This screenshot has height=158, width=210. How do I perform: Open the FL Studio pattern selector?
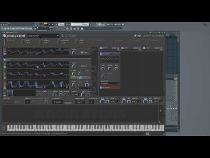pos(80,24)
